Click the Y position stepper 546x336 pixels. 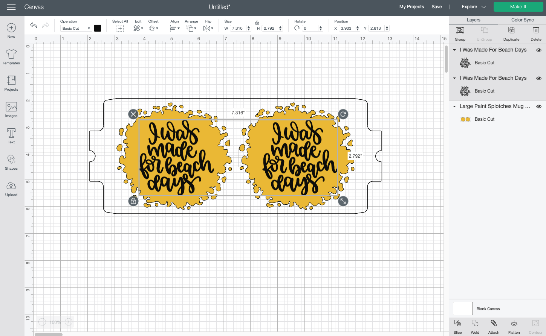pos(387,28)
